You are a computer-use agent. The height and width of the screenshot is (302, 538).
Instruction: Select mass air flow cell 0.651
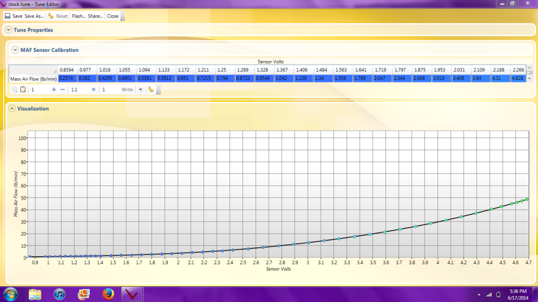coord(186,78)
